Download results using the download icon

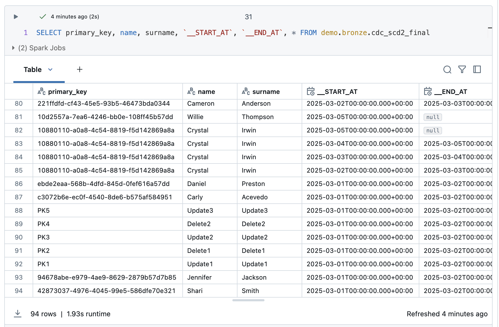tap(18, 314)
